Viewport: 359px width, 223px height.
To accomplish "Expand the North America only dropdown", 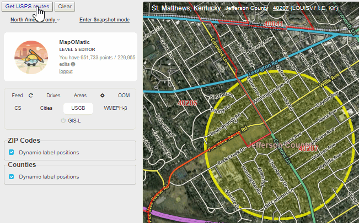I will [x=35, y=20].
